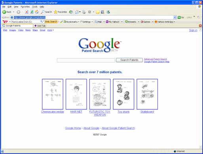Viewport: 203px width, 154px height.
Task: Click the Edit page toolbar icon
Action: point(89,12)
